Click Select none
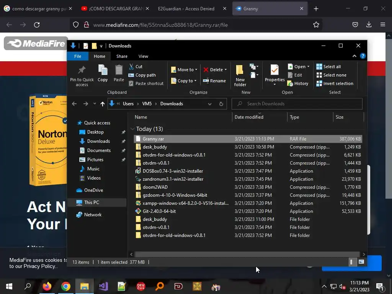Image resolution: width=392 pixels, height=294 pixels. pyautogui.click(x=332, y=75)
